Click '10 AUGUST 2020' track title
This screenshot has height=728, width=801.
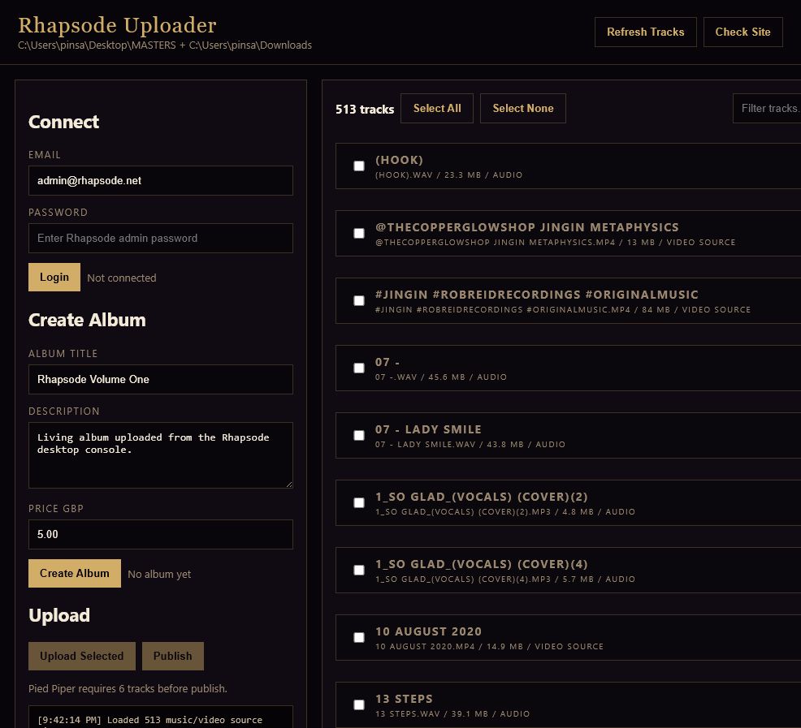(428, 631)
